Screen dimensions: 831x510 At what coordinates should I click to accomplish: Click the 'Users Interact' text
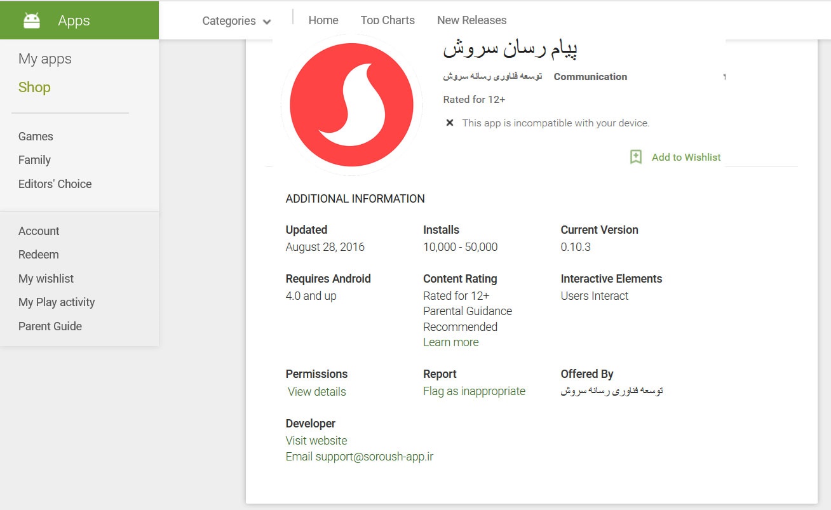595,296
